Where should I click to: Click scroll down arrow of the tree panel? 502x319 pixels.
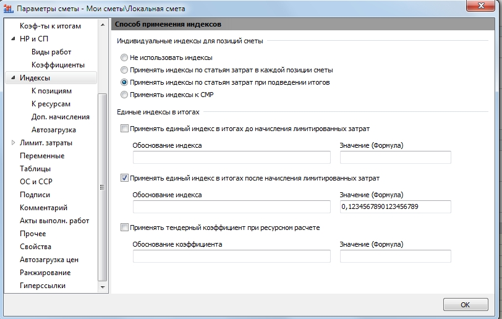pyautogui.click(x=103, y=287)
